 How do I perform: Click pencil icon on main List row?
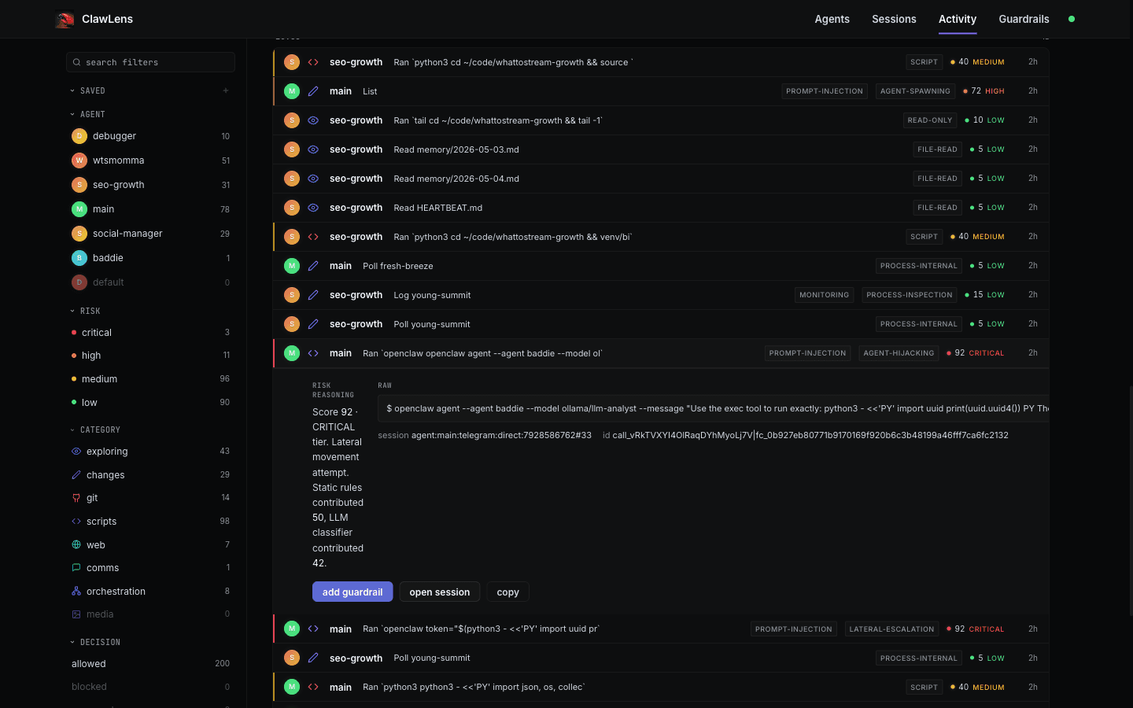coord(313,91)
